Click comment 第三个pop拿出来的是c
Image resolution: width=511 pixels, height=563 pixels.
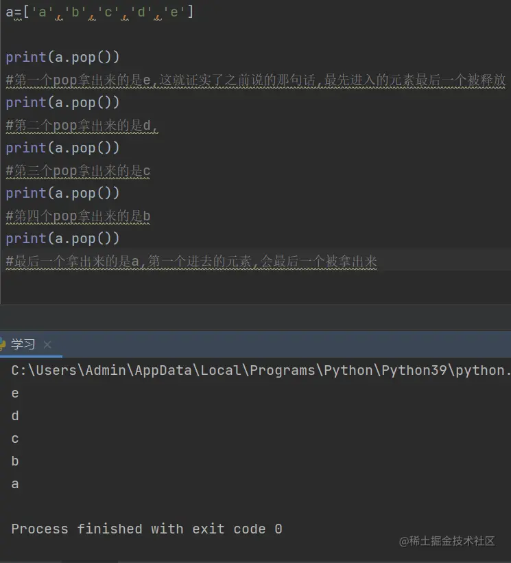coord(78,170)
